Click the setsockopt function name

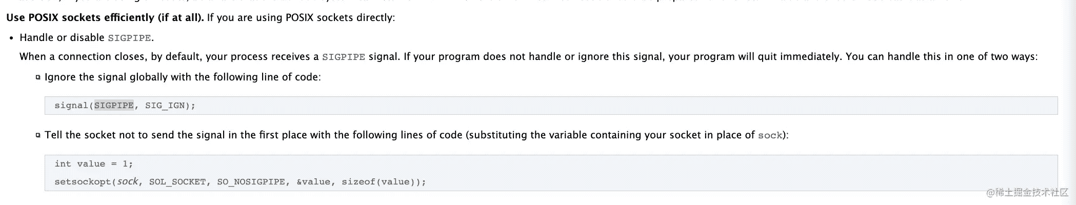tap(83, 182)
